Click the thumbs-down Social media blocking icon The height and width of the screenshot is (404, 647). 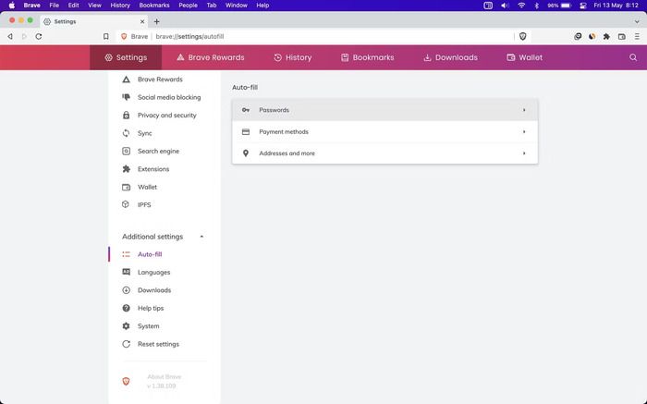tap(127, 97)
